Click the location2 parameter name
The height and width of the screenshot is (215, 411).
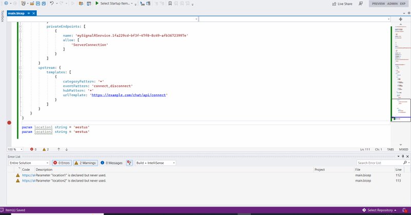pos(43,132)
